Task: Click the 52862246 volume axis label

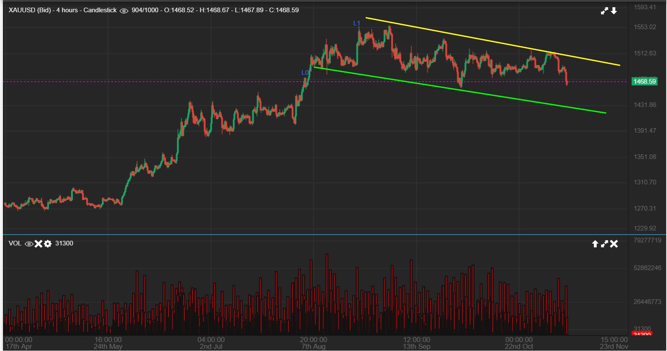Action: pos(648,268)
